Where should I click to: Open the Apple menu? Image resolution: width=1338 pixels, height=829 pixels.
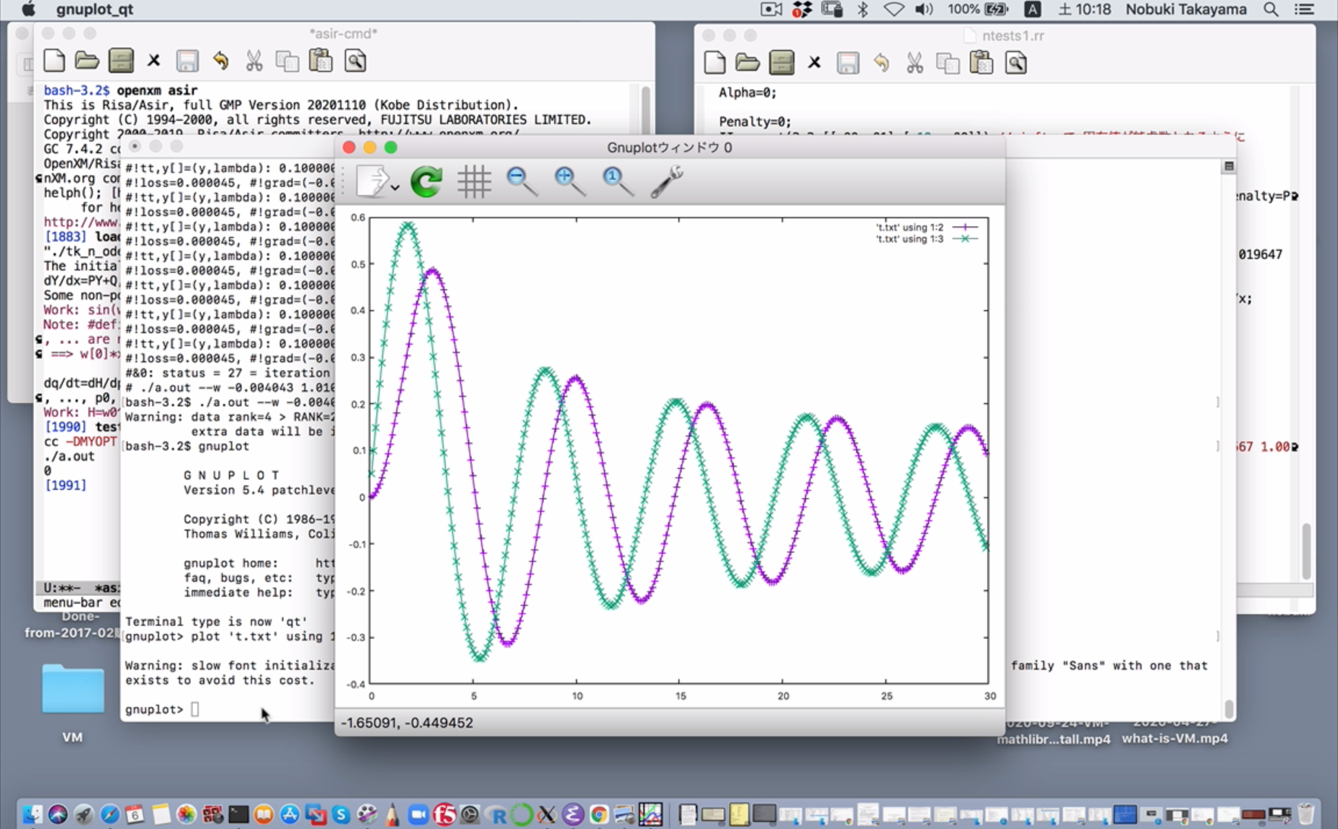(x=28, y=9)
